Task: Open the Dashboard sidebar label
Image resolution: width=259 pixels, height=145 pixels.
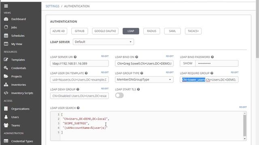Action: click(x=19, y=19)
